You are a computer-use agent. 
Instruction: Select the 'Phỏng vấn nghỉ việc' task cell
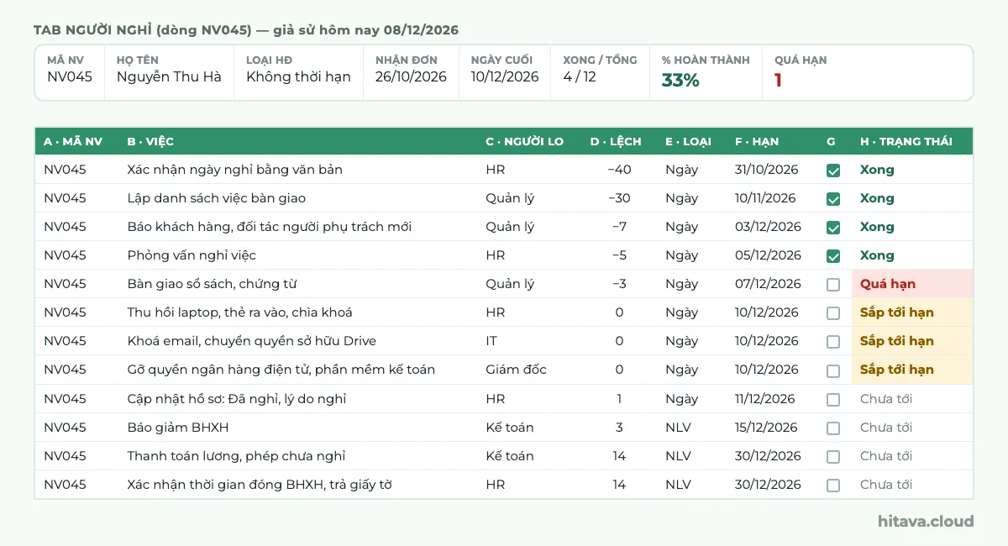192,255
